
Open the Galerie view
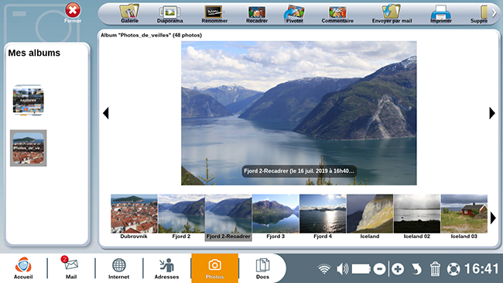point(129,13)
